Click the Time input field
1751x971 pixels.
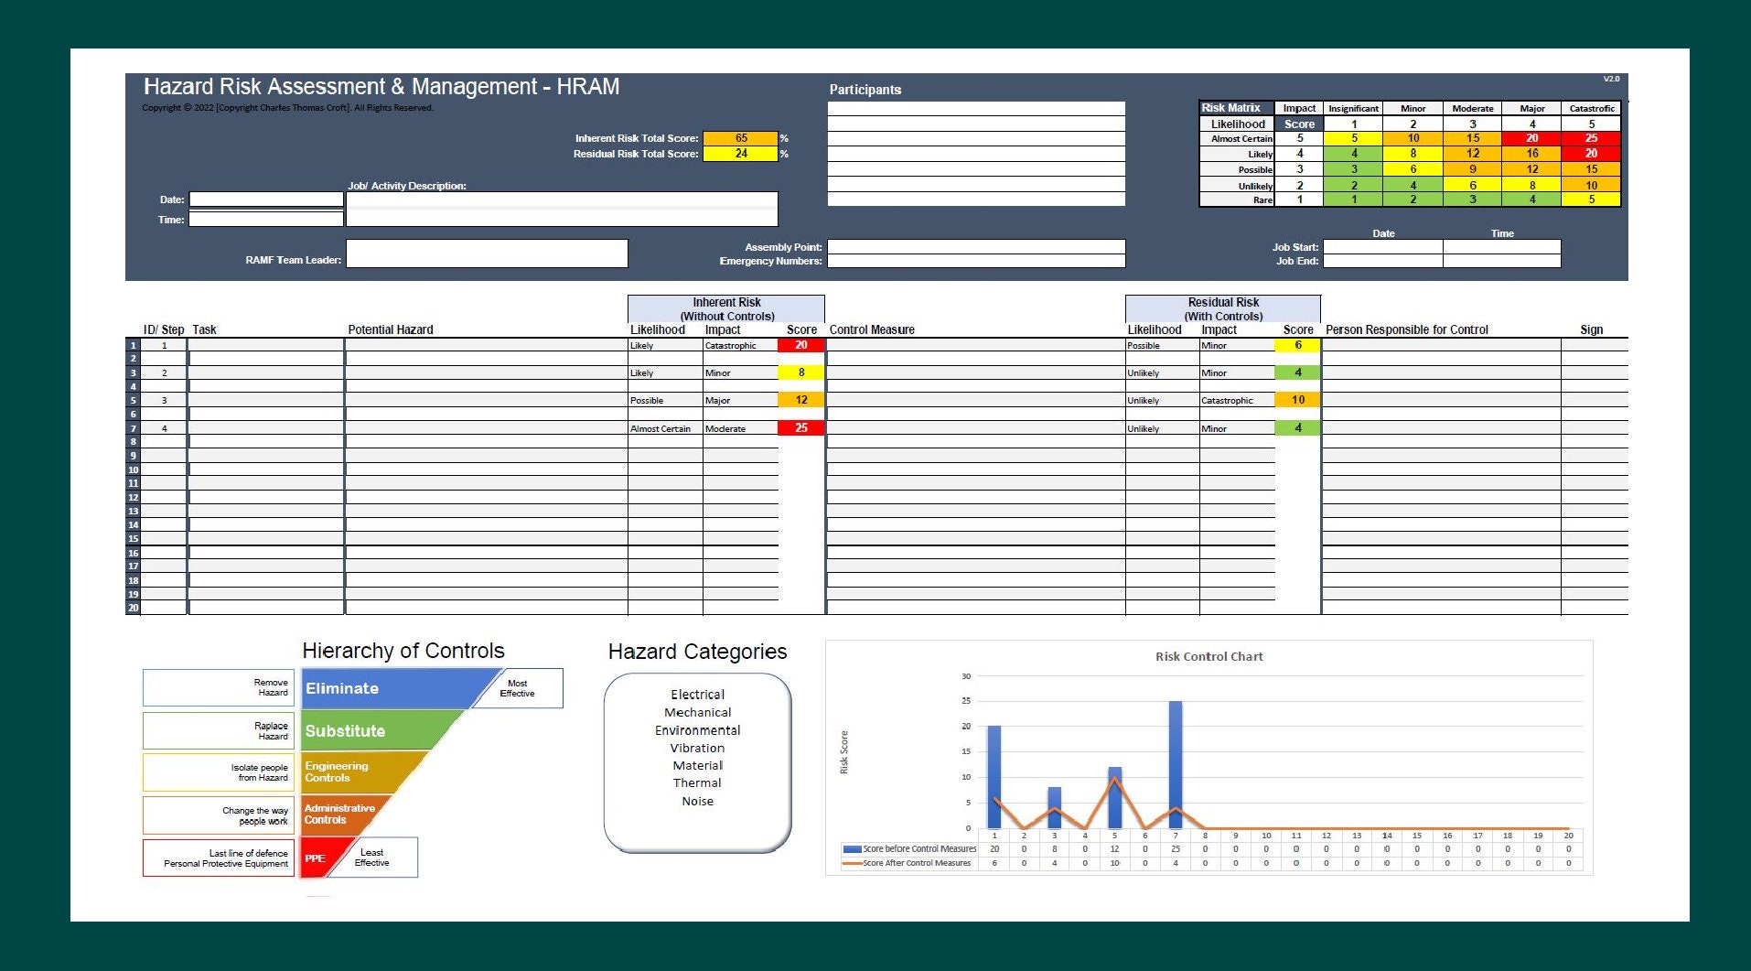pyautogui.click(x=265, y=219)
